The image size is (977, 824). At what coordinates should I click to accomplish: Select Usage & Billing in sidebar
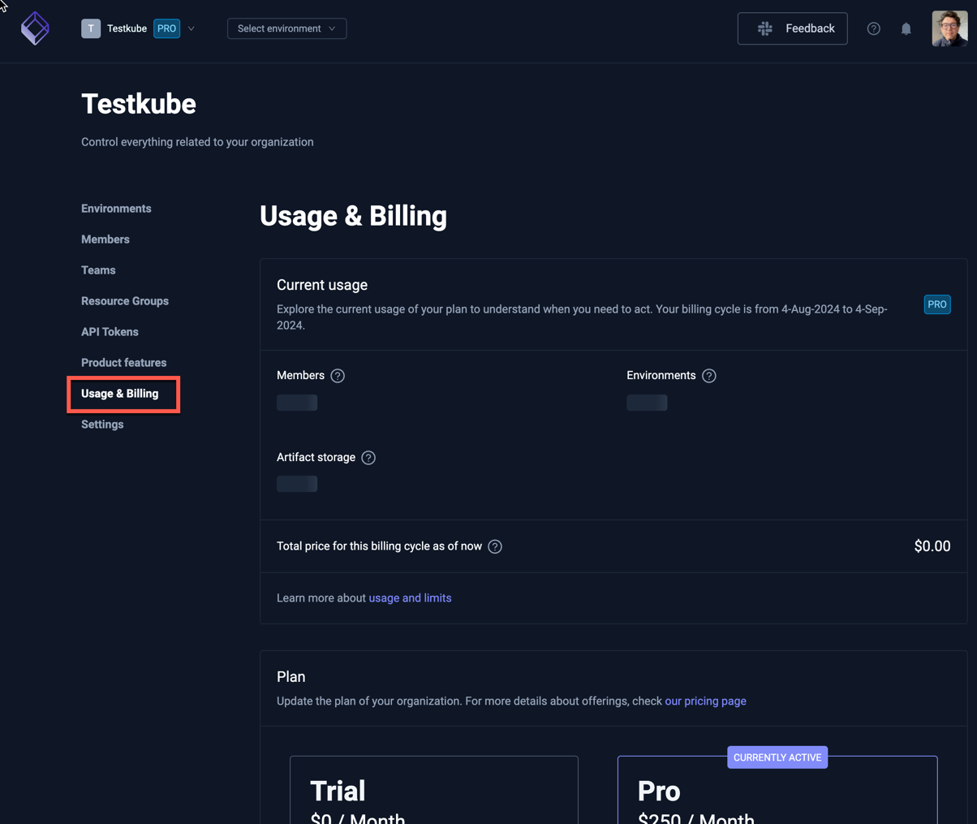[x=120, y=394]
